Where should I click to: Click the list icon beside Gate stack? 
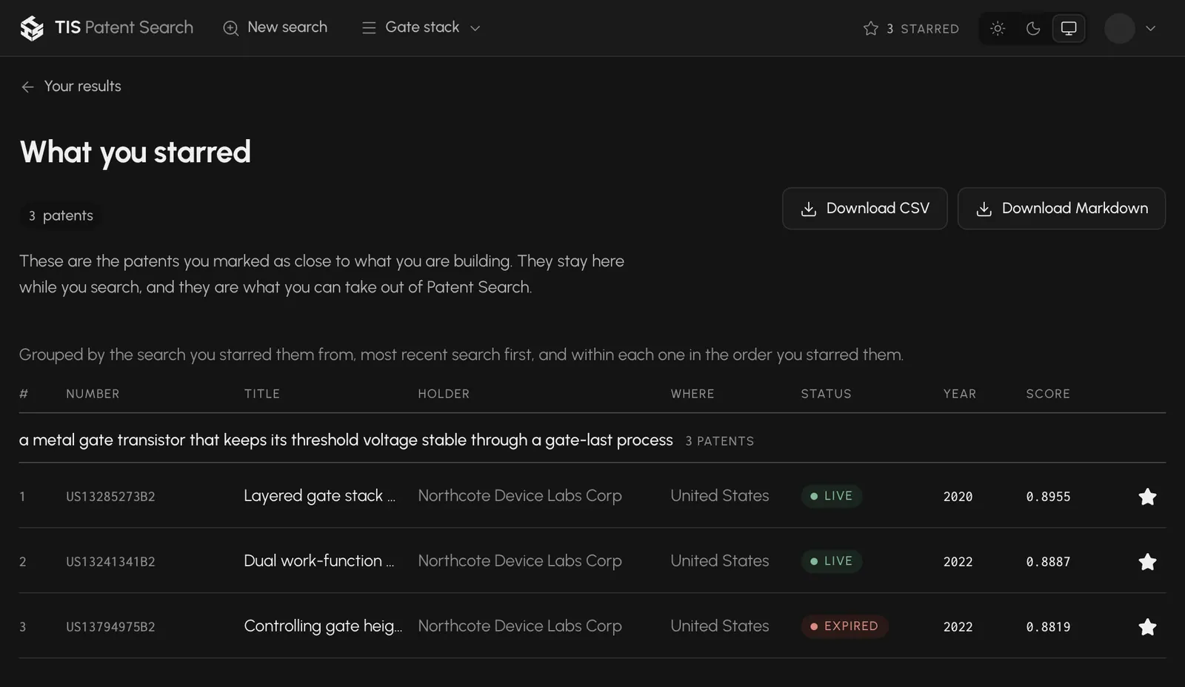(369, 28)
